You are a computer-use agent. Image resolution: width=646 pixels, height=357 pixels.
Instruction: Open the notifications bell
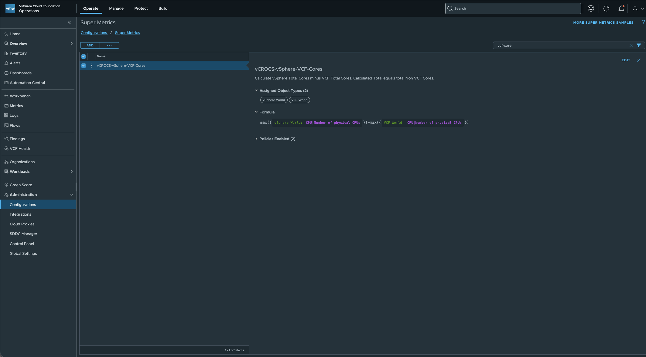pyautogui.click(x=621, y=8)
